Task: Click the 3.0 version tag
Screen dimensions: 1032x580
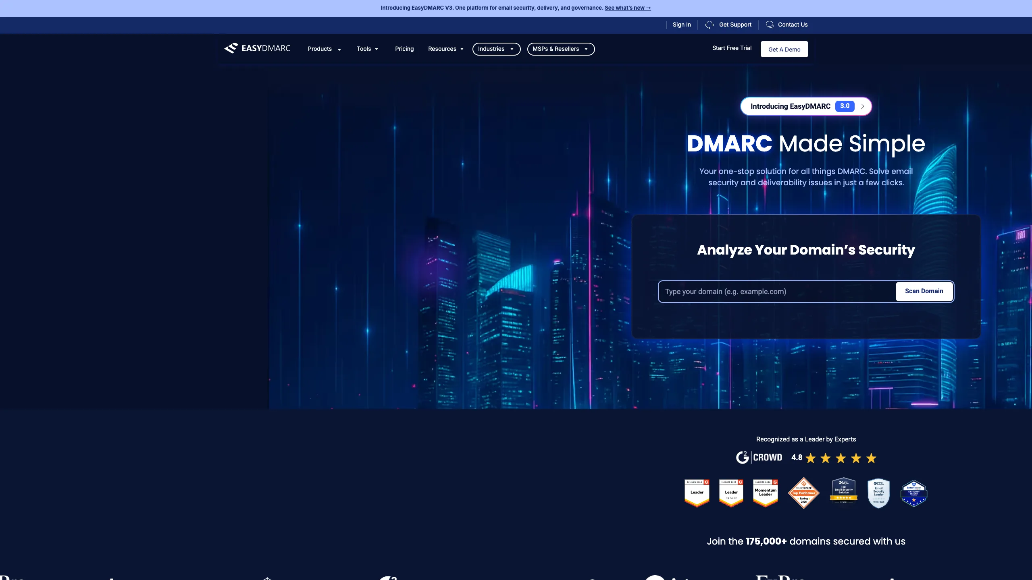Action: pyautogui.click(x=845, y=106)
